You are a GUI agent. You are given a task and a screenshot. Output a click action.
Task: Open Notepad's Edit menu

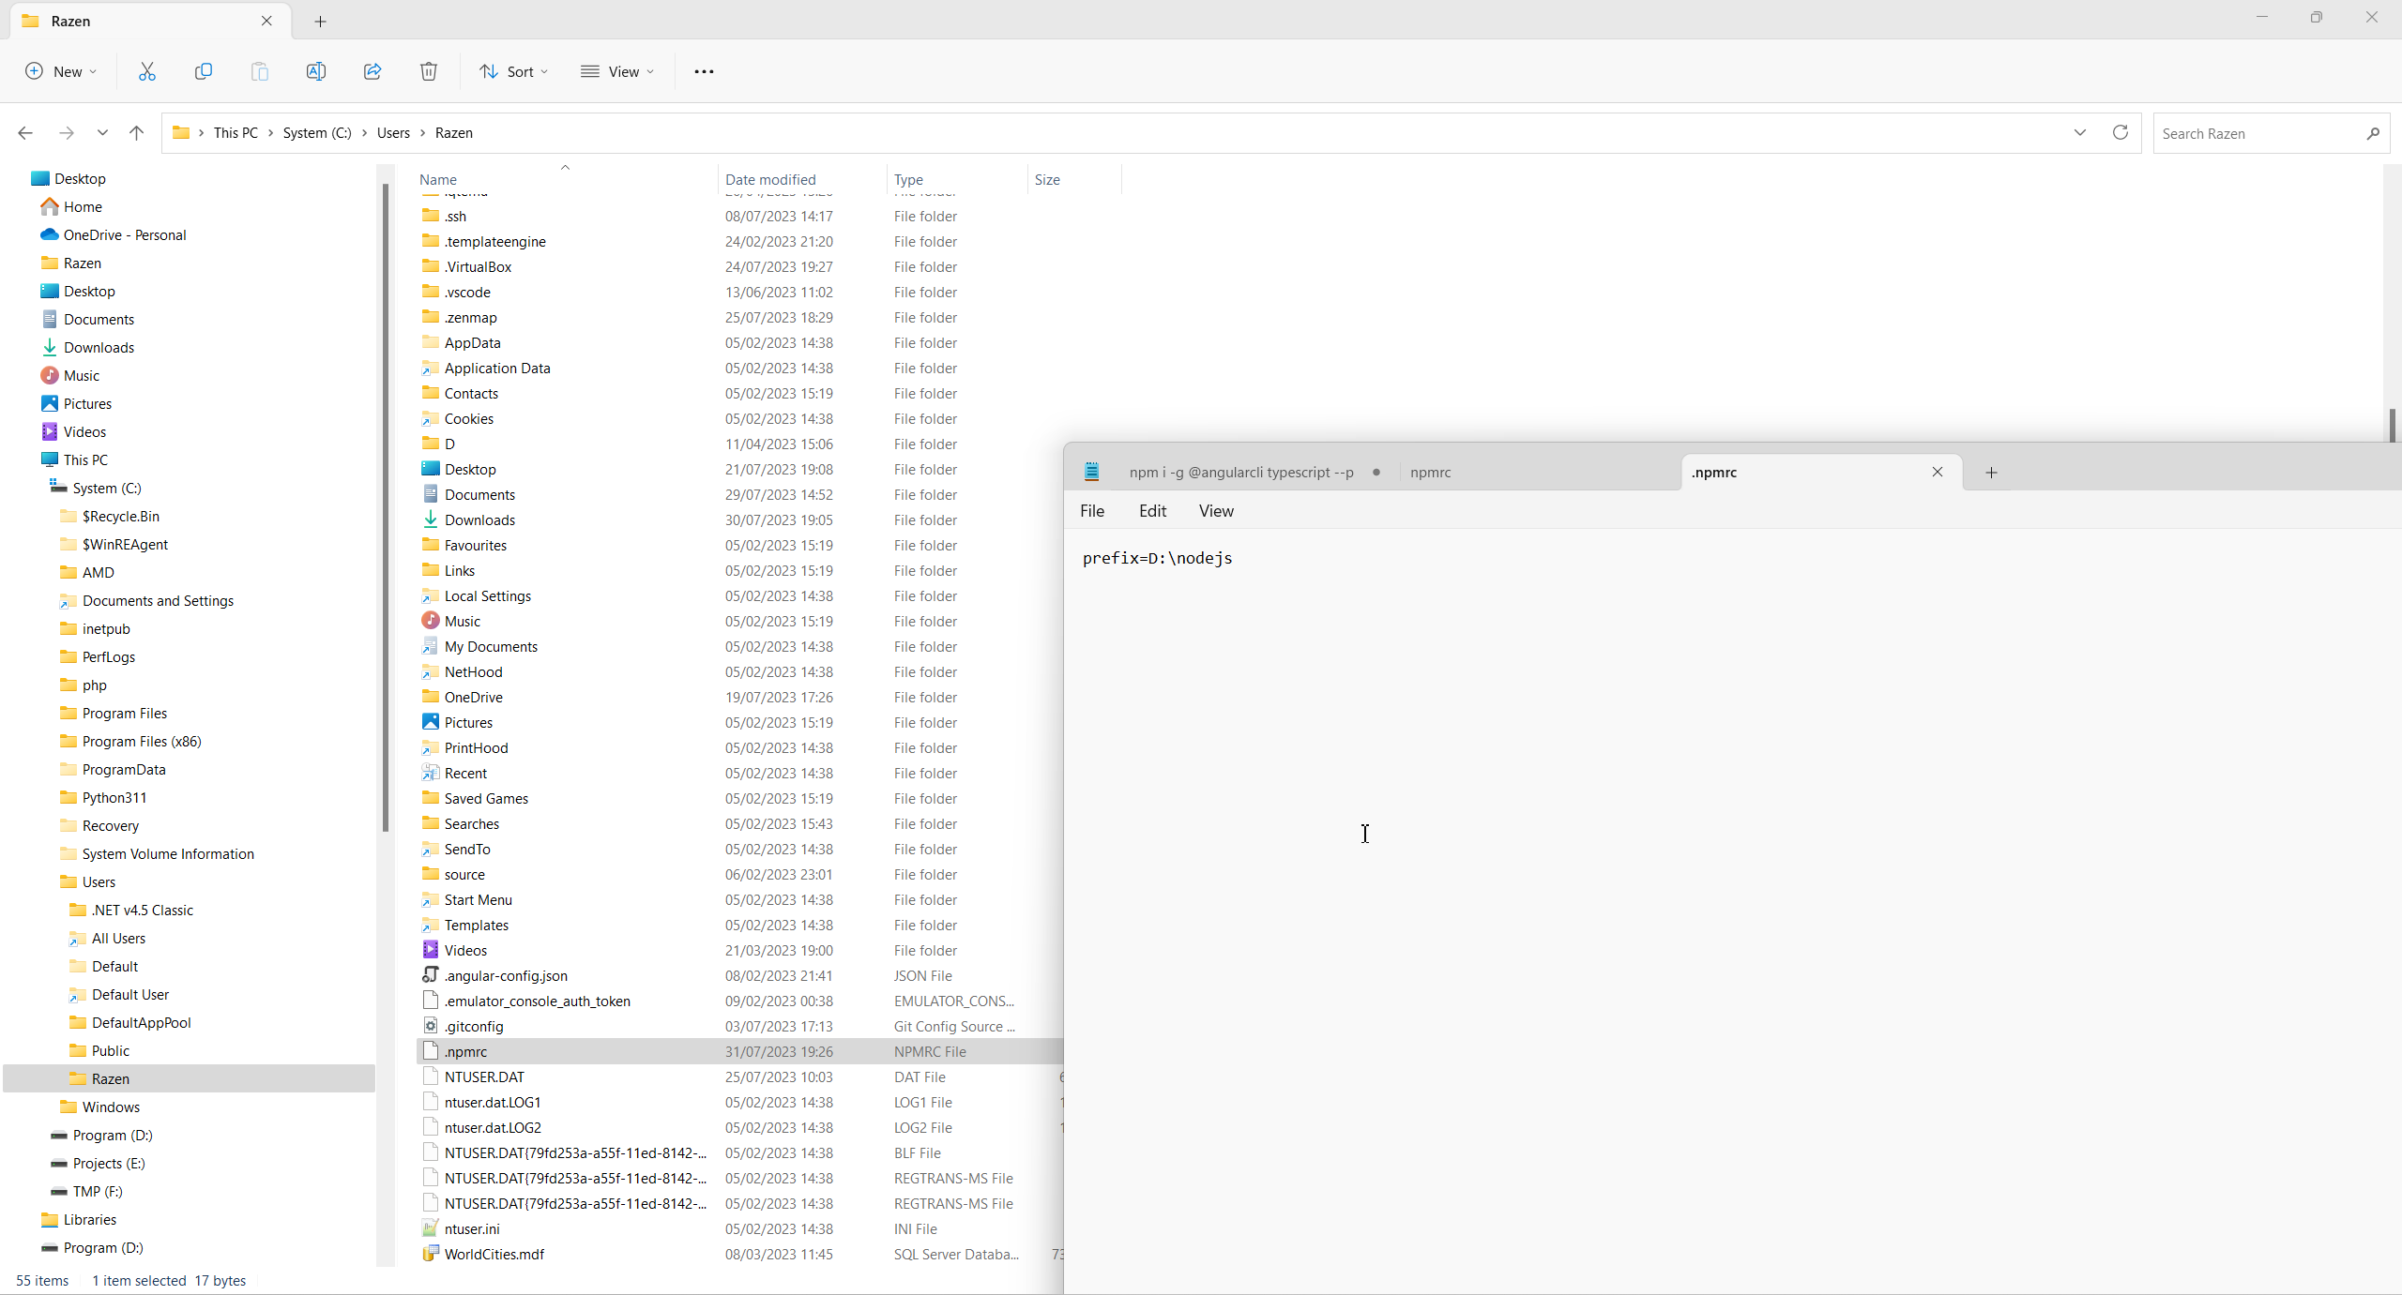coord(1152,511)
